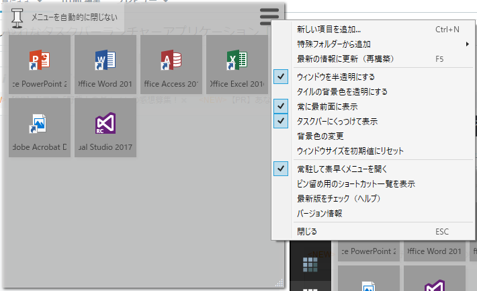477x291 pixels.
Task: Choose 閉じる in the context menu
Action: click(x=374, y=232)
